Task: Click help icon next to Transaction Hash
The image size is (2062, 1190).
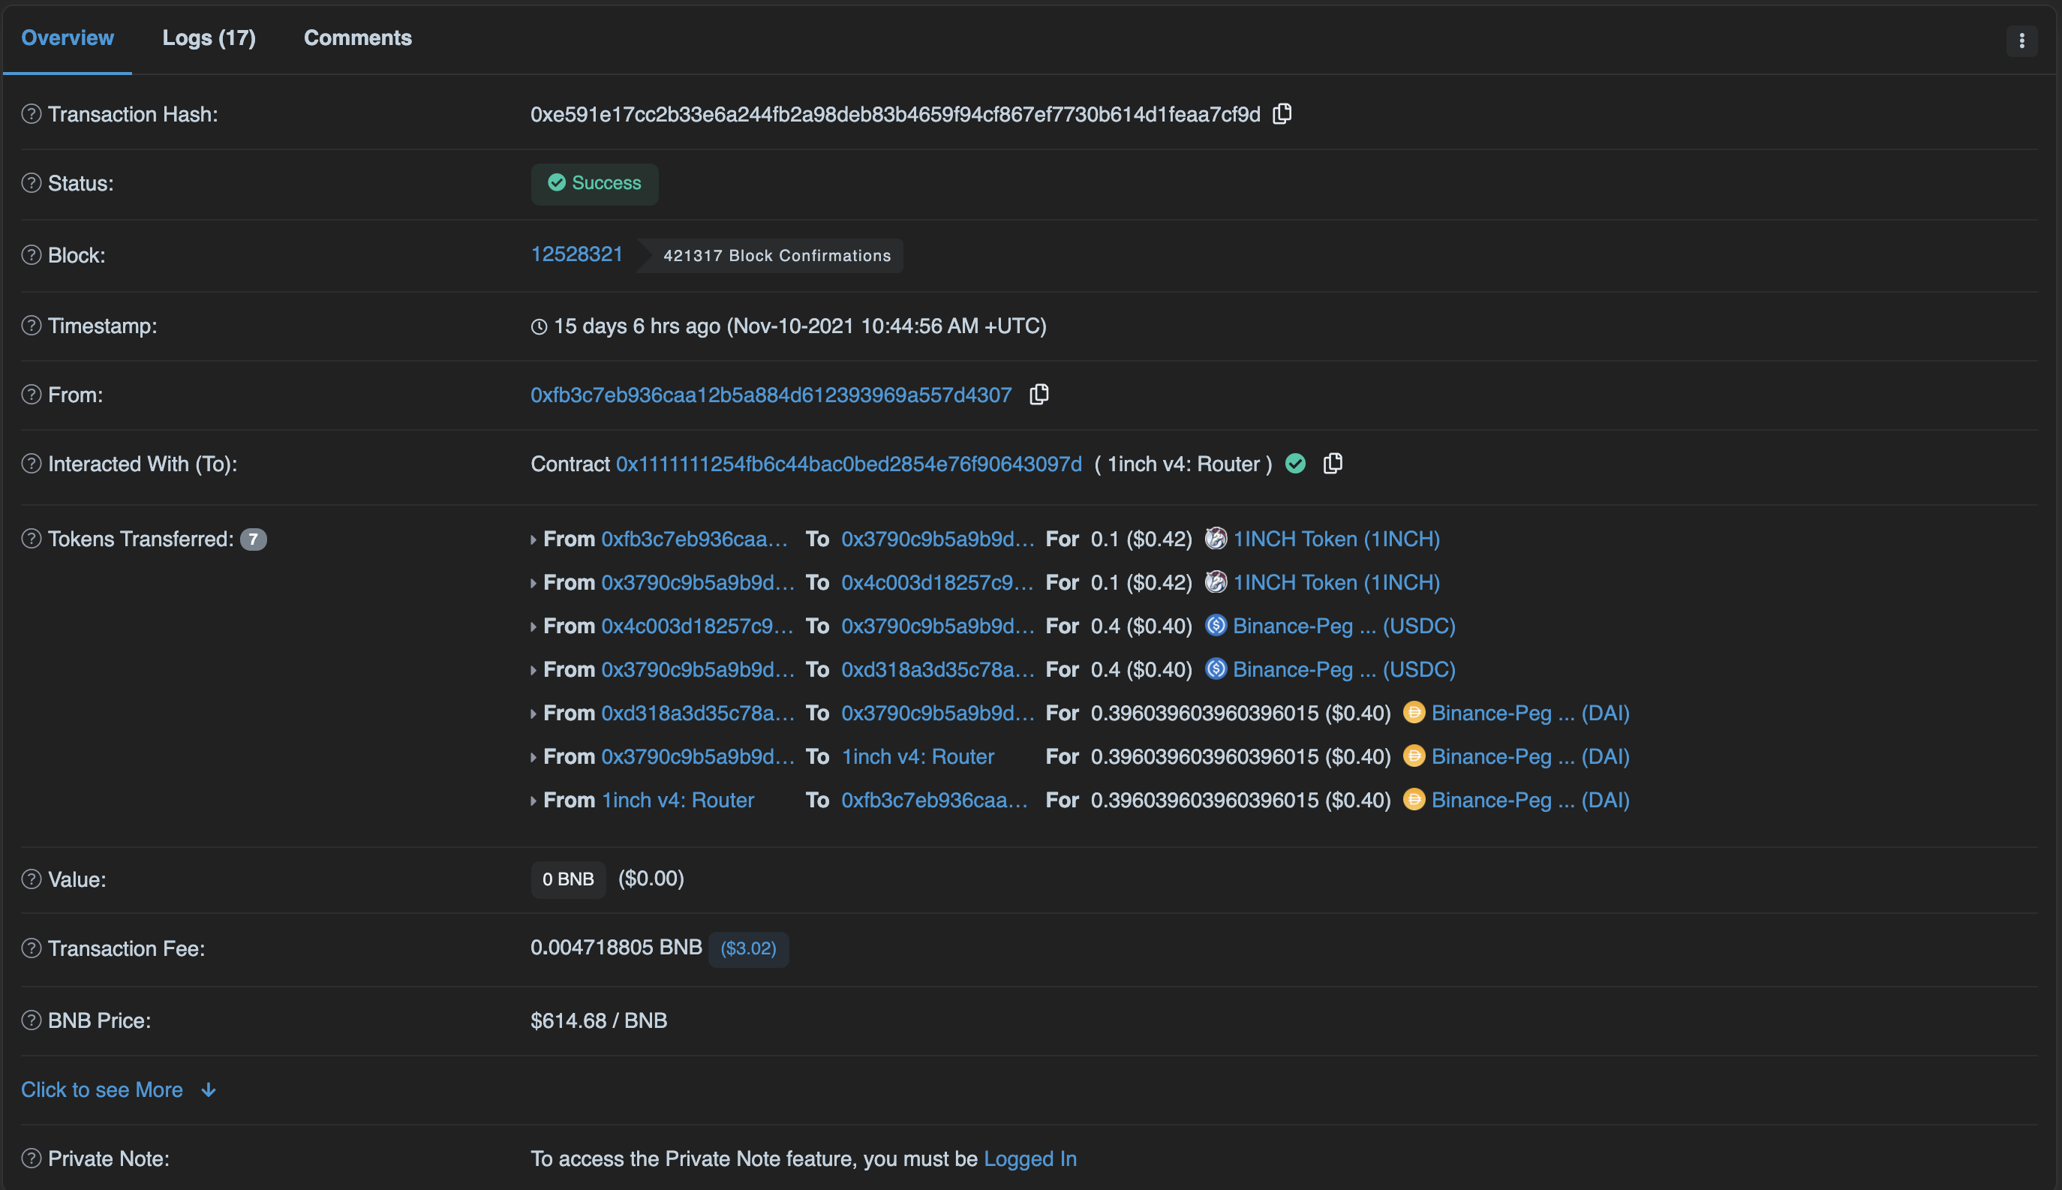Action: tap(31, 114)
